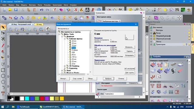Screen dimensions: 194x109
Task: Collapse the Metric Tools tree node
Action: 59,34
